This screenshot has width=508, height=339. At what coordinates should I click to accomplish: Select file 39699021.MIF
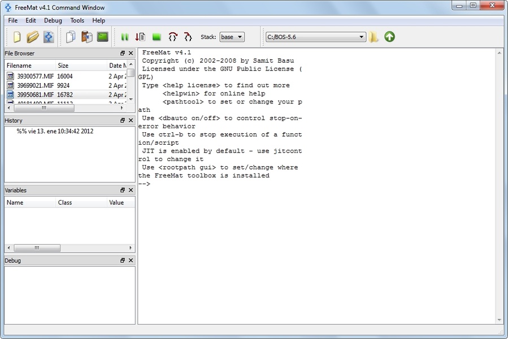(35, 85)
